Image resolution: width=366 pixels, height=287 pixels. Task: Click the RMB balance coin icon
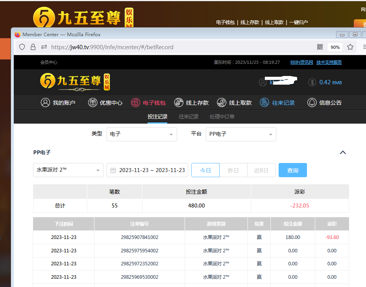tap(312, 82)
